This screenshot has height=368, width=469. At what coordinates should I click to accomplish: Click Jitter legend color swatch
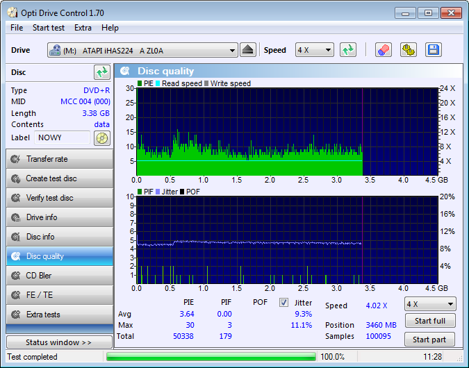[x=158, y=192]
